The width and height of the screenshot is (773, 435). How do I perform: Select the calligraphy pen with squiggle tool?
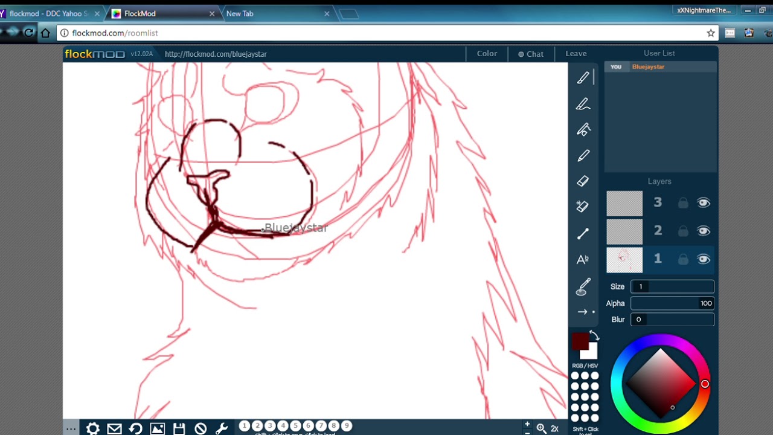(583, 104)
